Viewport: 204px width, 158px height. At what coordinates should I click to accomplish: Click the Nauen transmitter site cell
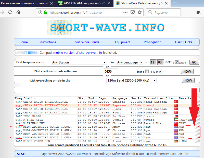(148, 141)
